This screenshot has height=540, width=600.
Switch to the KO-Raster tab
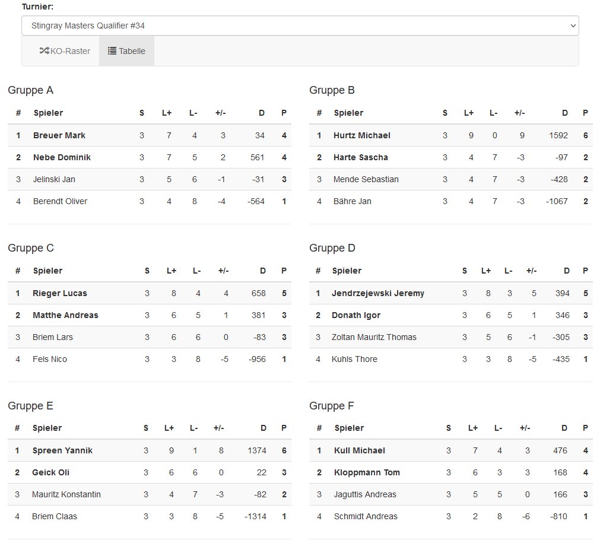point(65,51)
